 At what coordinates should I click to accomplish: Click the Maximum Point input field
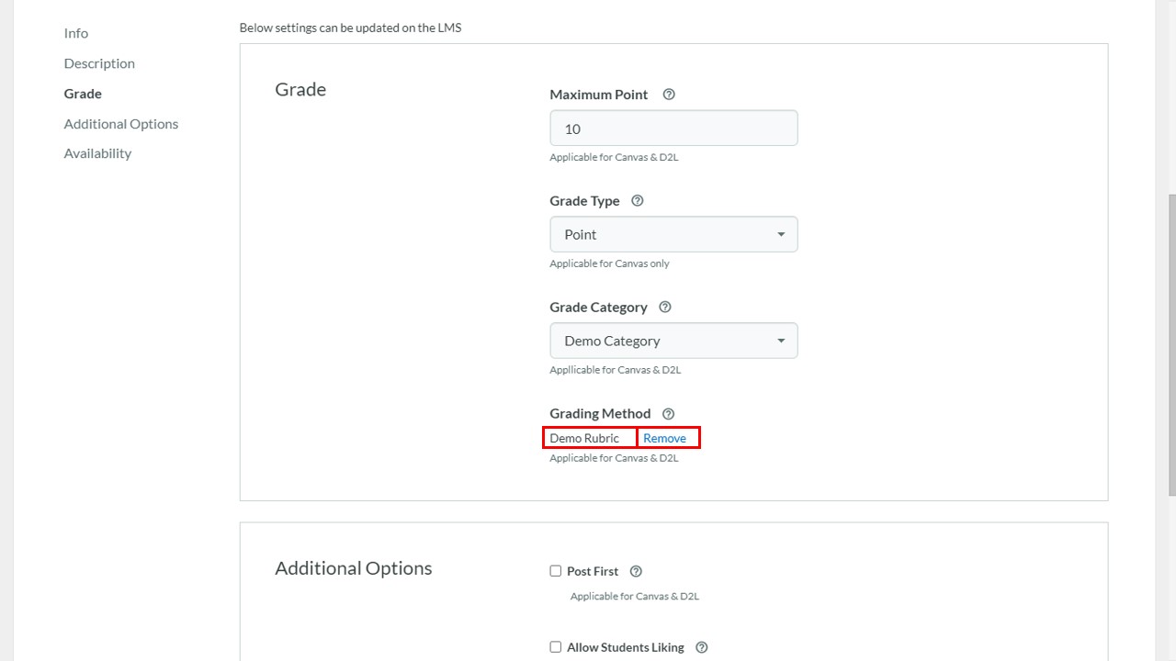pyautogui.click(x=673, y=129)
